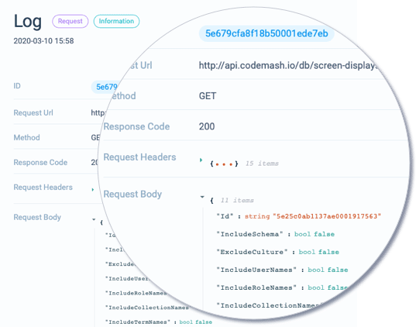Click the Request Body label at left
The width and height of the screenshot is (416, 327).
click(37, 217)
